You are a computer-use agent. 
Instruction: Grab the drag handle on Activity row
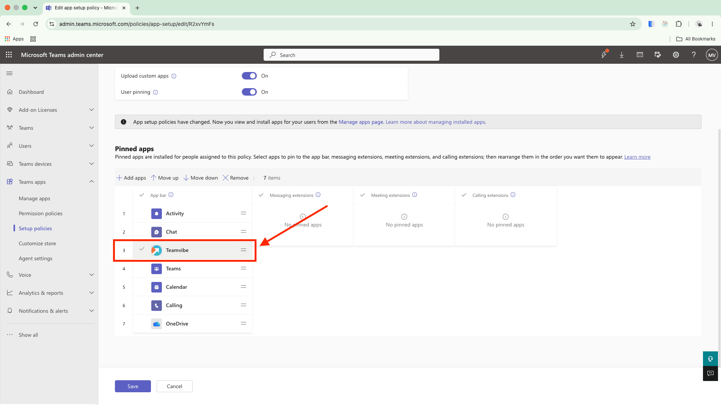[244, 213]
